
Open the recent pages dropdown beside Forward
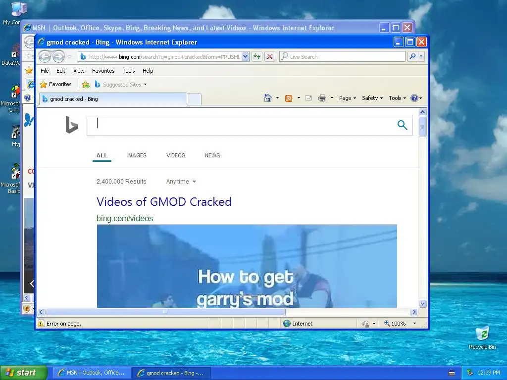tap(69, 57)
